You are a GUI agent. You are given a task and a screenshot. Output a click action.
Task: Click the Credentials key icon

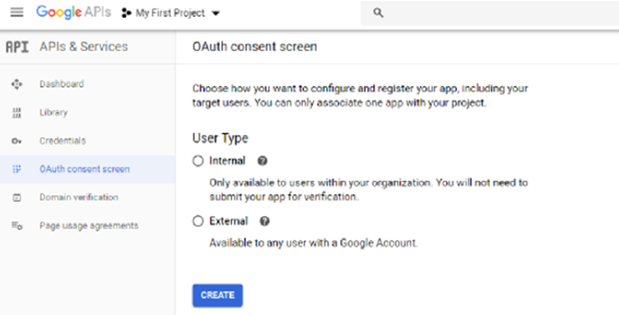click(17, 141)
